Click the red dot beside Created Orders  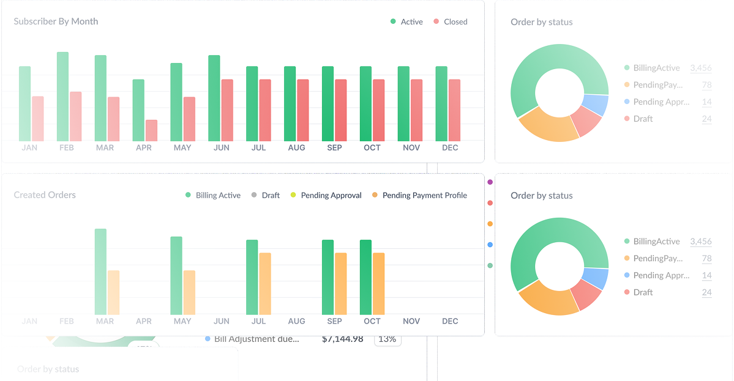pos(490,203)
